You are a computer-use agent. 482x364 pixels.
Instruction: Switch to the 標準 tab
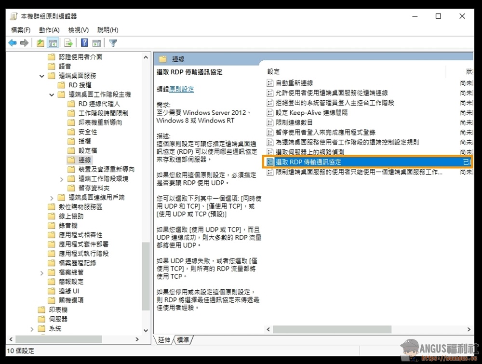pos(183,340)
